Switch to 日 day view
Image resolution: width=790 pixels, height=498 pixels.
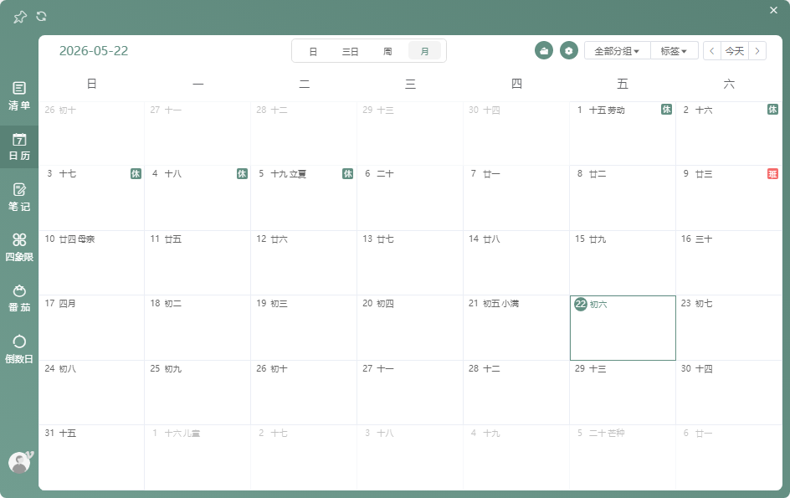(x=313, y=51)
